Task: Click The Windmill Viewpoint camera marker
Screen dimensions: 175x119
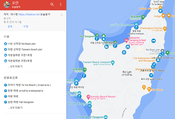Action: (106, 117)
